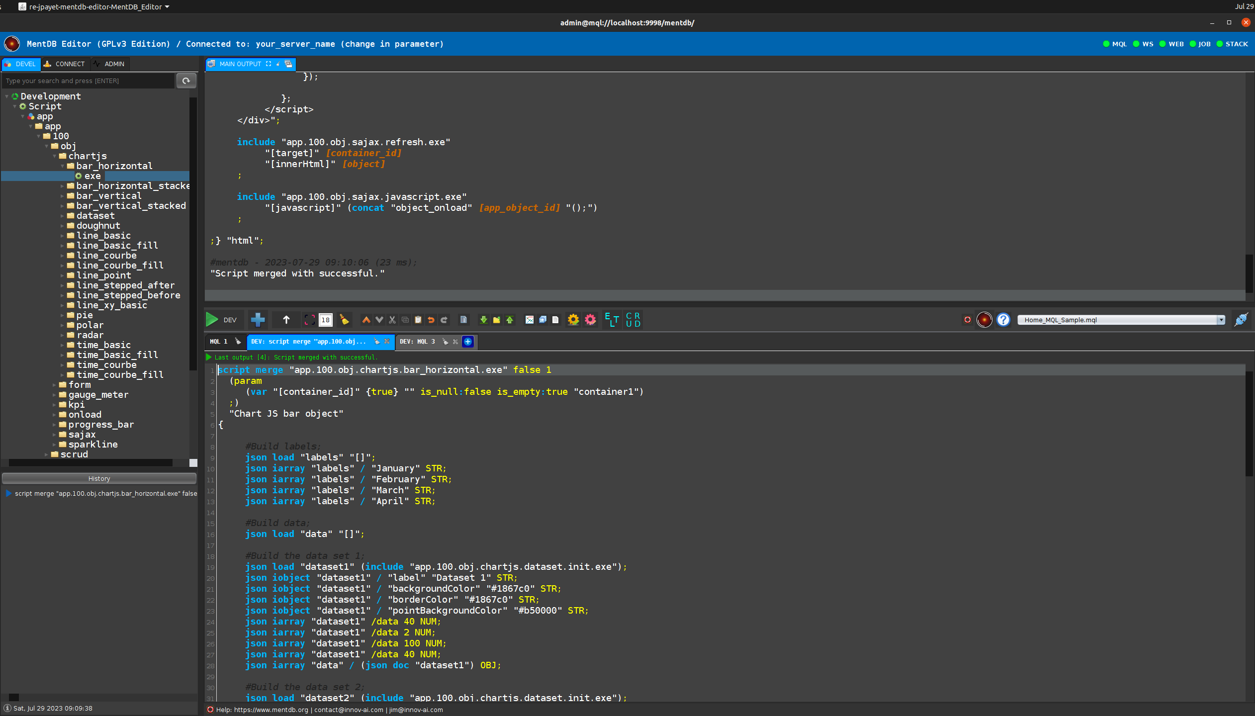Switch to the ADMIN tab
This screenshot has width=1255, height=716.
click(x=110, y=64)
